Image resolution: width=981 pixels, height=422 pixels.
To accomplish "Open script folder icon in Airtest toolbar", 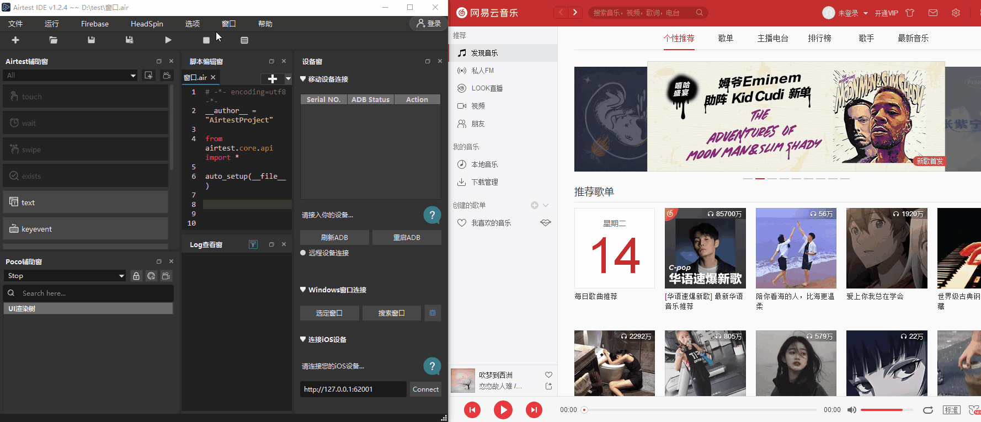I will (54, 40).
